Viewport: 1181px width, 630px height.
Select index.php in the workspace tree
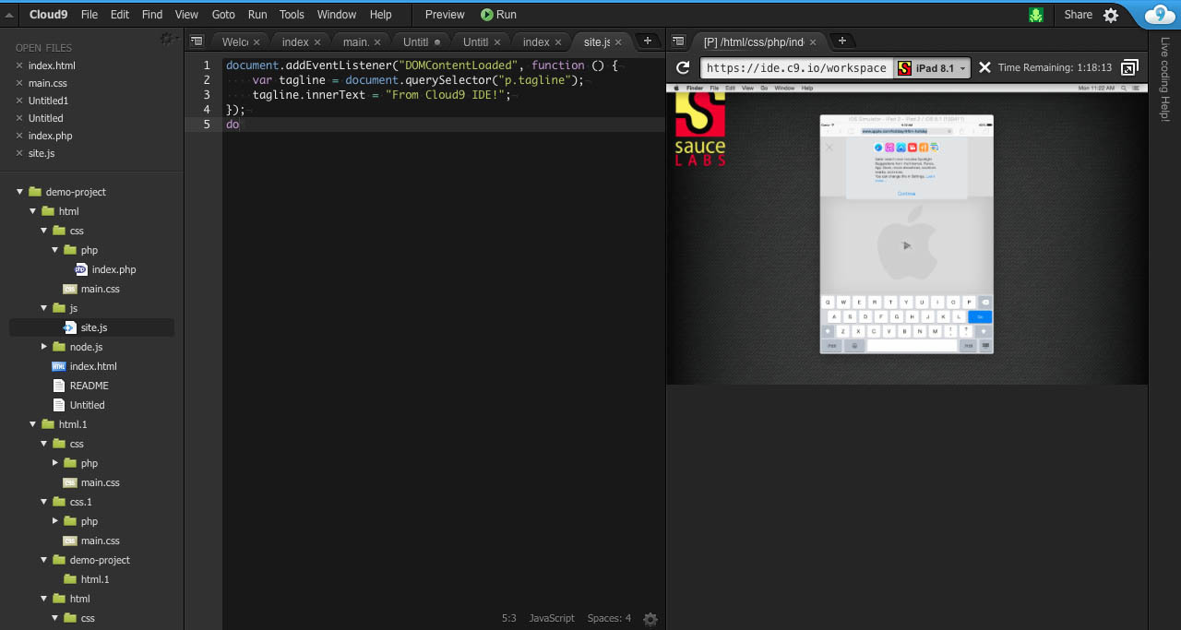click(113, 269)
